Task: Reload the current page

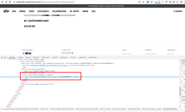Action: point(10,2)
